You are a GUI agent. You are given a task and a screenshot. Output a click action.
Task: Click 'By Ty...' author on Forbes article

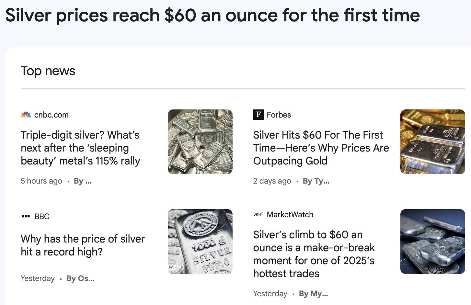pyautogui.click(x=316, y=181)
